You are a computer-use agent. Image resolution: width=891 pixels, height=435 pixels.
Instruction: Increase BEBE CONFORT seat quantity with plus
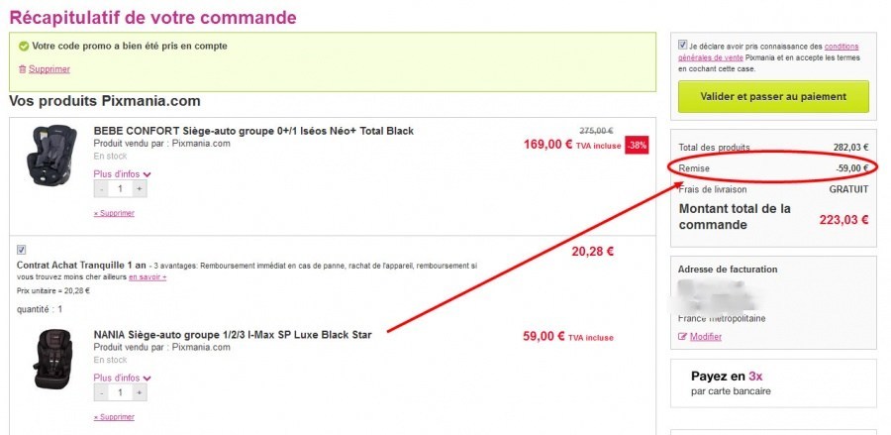[140, 189]
